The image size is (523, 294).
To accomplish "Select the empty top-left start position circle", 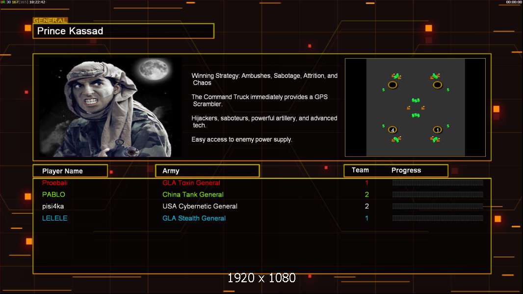I will point(392,85).
